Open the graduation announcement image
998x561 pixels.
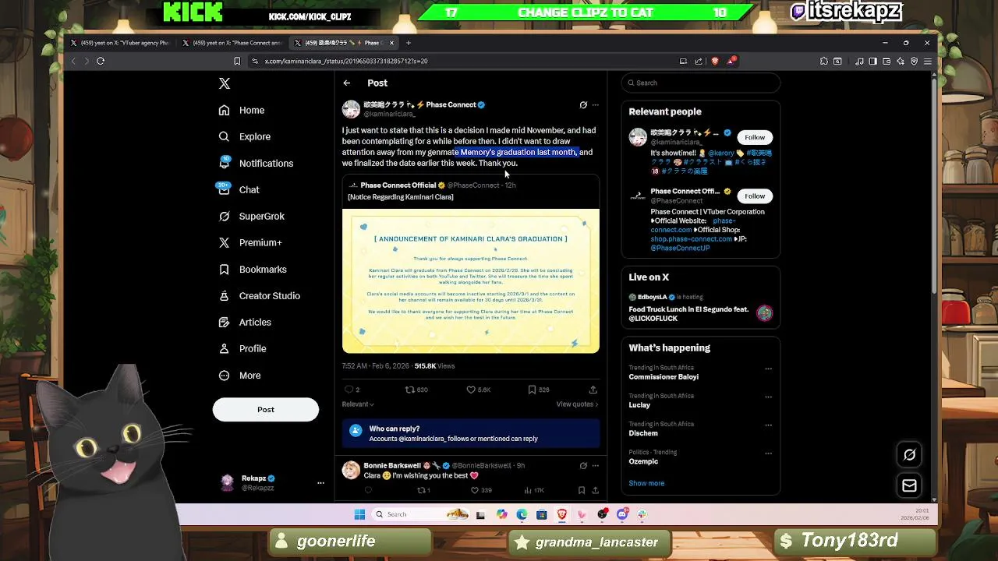click(471, 281)
